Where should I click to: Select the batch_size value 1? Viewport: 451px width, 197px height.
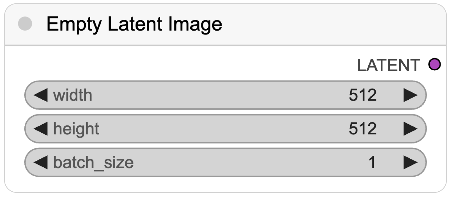tap(372, 163)
